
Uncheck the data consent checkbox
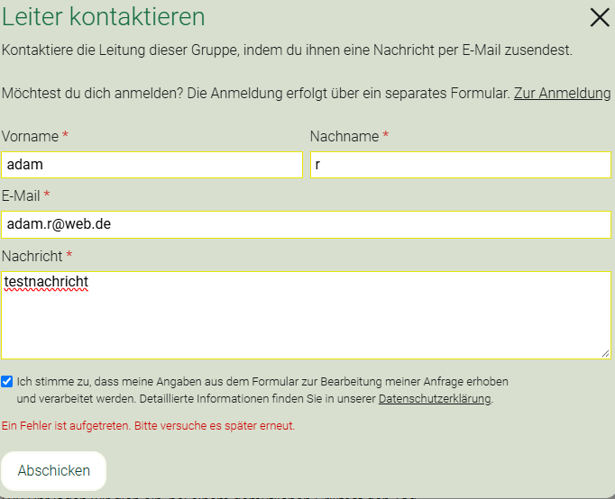pyautogui.click(x=6, y=382)
